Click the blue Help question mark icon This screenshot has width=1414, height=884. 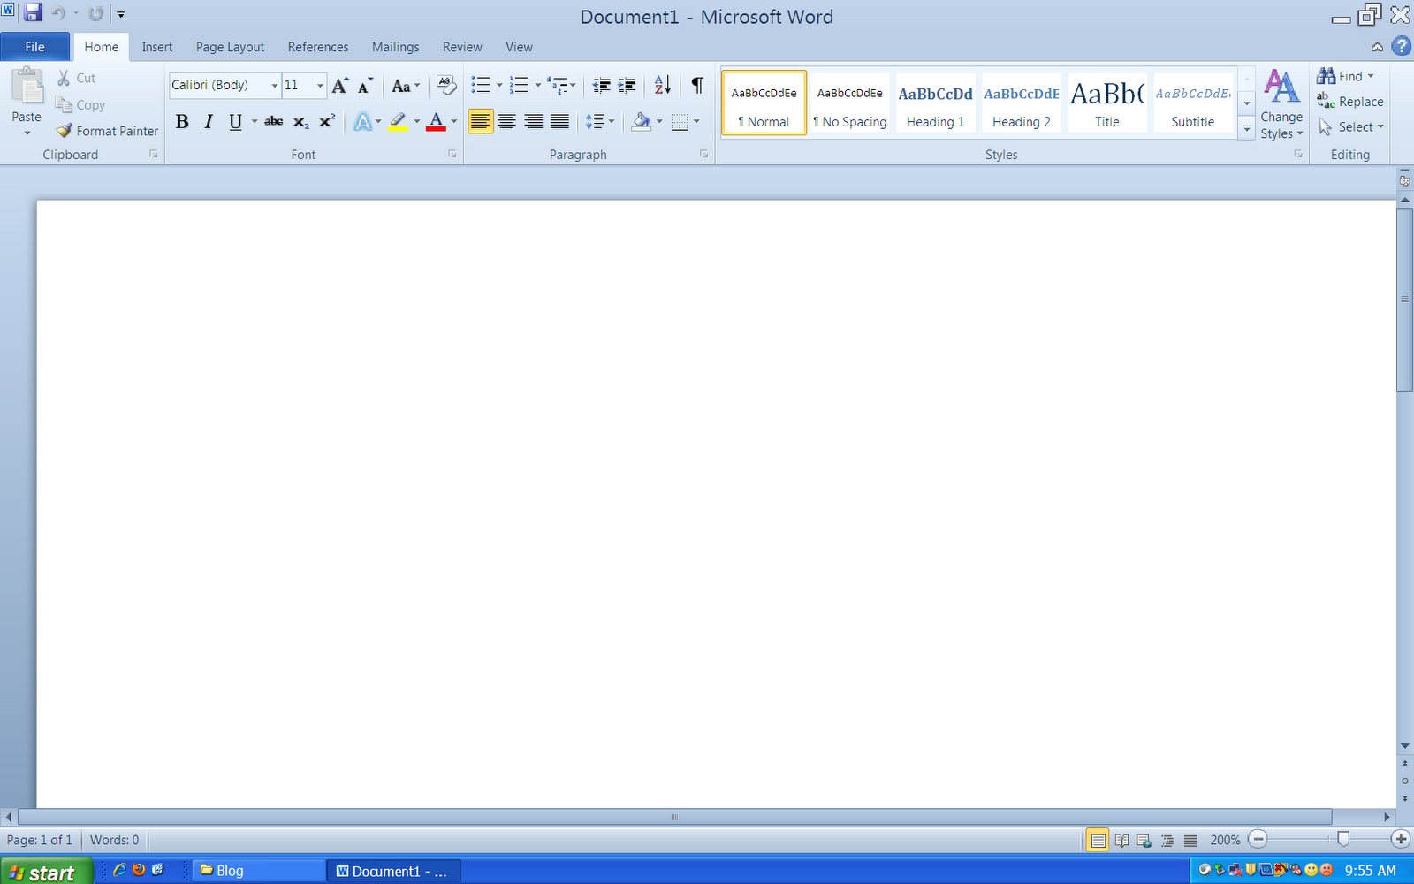coord(1401,46)
